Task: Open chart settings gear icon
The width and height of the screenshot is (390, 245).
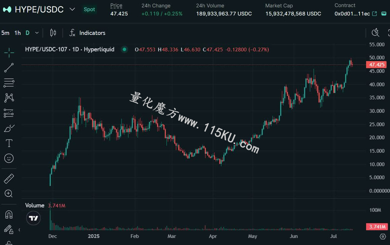Action: (x=383, y=237)
